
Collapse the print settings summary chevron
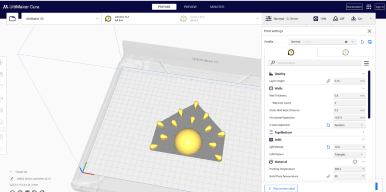click(x=371, y=19)
